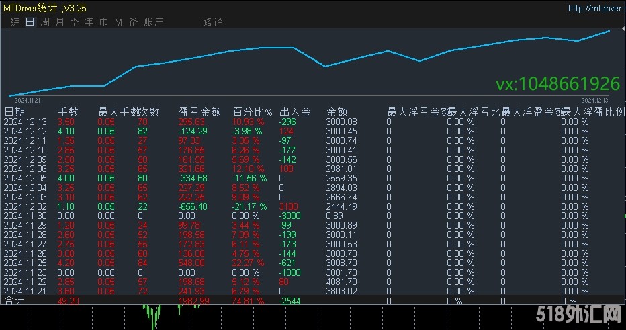Click the balance value 4081.70
626x330 pixels.
(341, 282)
